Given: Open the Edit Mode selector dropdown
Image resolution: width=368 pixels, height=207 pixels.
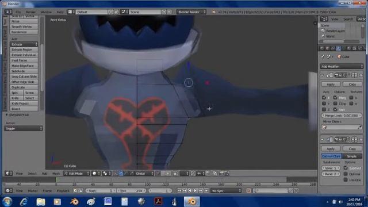Looking at the screenshot, I should pyautogui.click(x=76, y=174).
